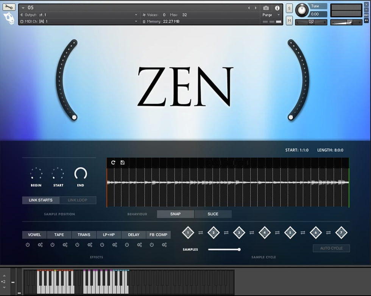Click the waveform reload icon
371x296 pixels.
coord(113,162)
